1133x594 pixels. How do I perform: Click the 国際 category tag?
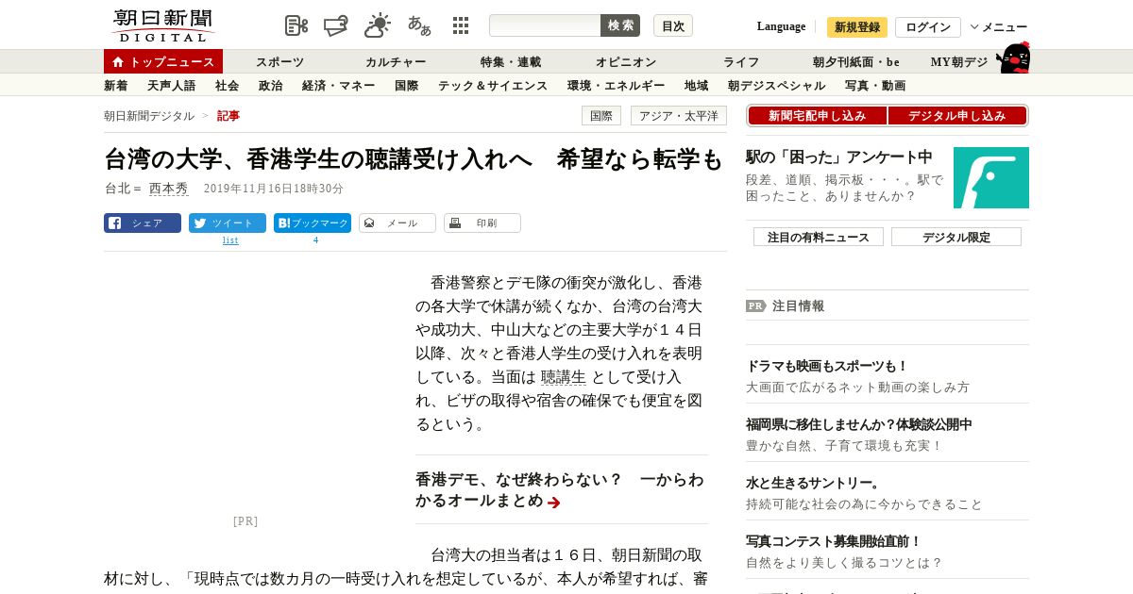pos(601,116)
